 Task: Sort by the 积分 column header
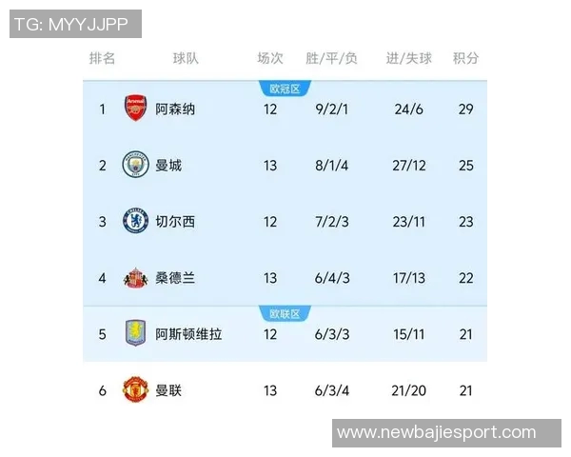[x=465, y=58]
